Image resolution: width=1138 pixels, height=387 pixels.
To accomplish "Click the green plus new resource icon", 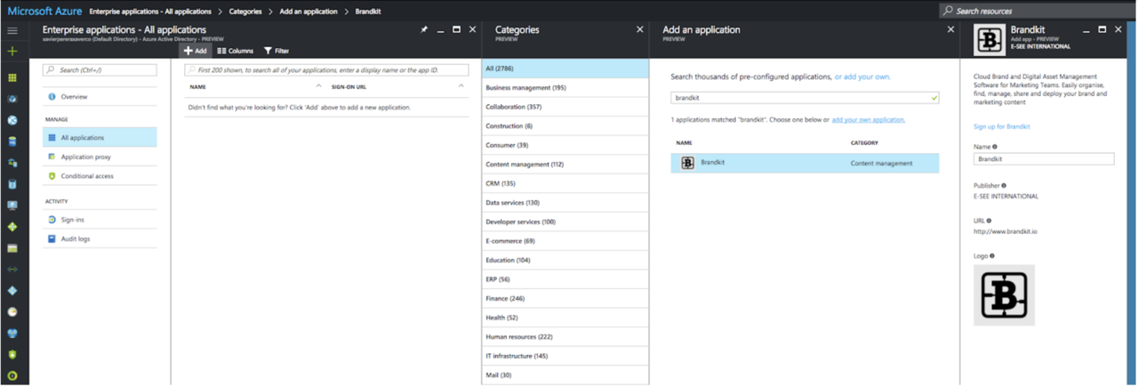I will [x=12, y=52].
